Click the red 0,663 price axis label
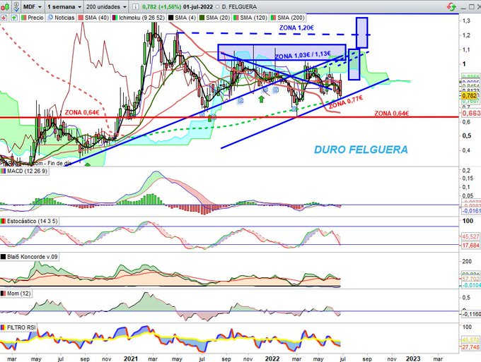The image size is (481, 362). coord(471,113)
